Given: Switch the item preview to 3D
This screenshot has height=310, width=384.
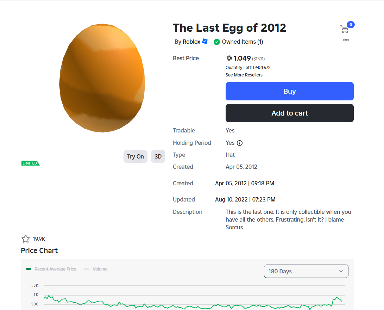Looking at the screenshot, I should tap(158, 156).
